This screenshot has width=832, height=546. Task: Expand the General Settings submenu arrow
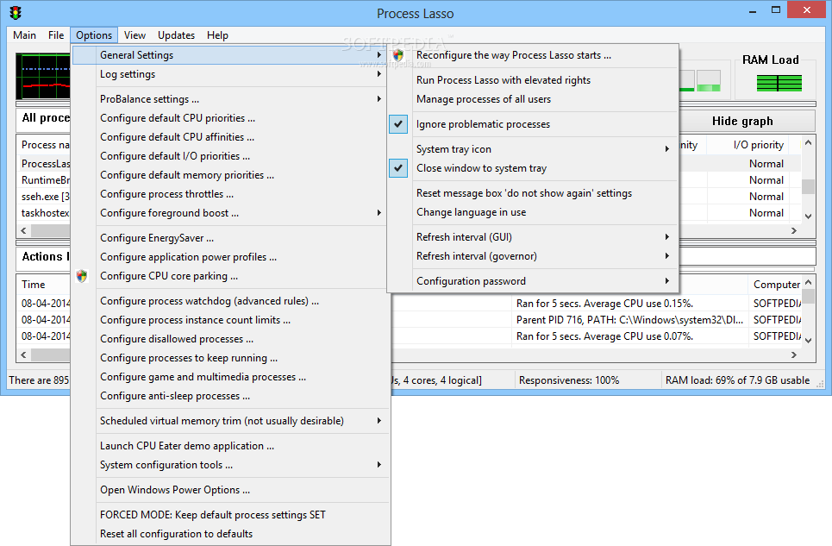pos(378,54)
